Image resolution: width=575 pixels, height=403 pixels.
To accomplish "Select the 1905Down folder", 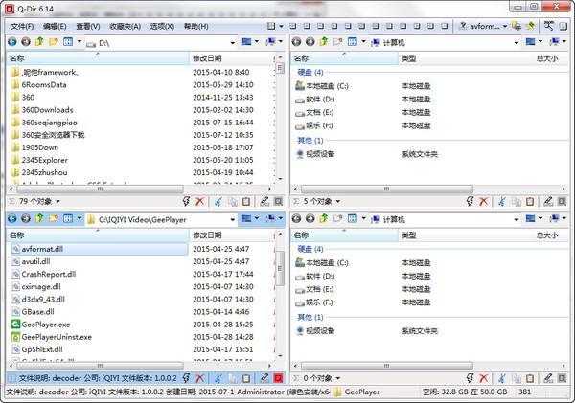I will click(39, 147).
